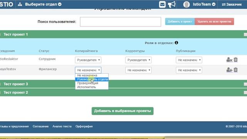Click the Статус column header
Viewport: 247px width, 139px height.
[x=44, y=51]
